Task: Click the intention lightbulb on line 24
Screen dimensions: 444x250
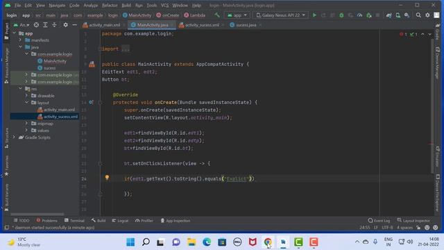Action: 107,178
